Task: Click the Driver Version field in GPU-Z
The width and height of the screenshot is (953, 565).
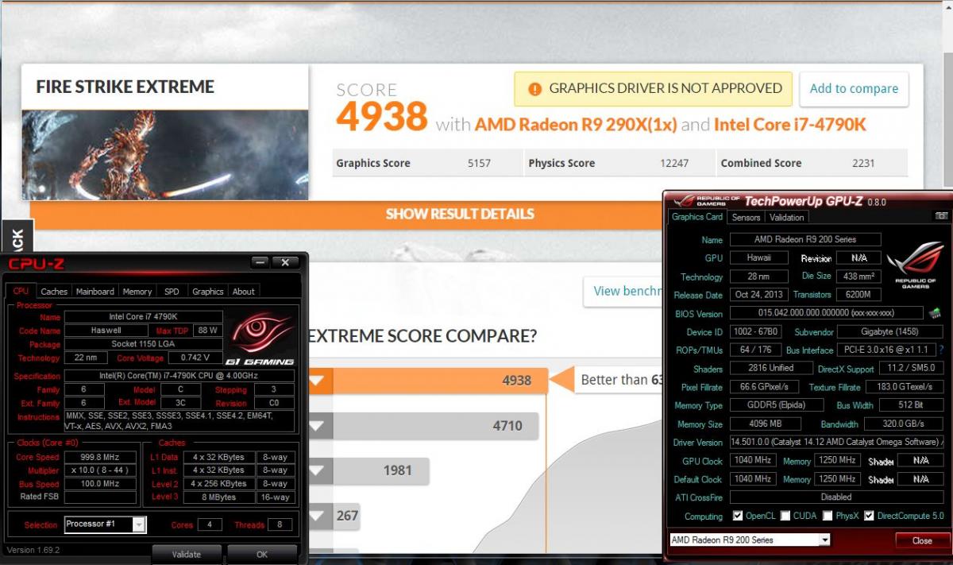Action: [837, 443]
